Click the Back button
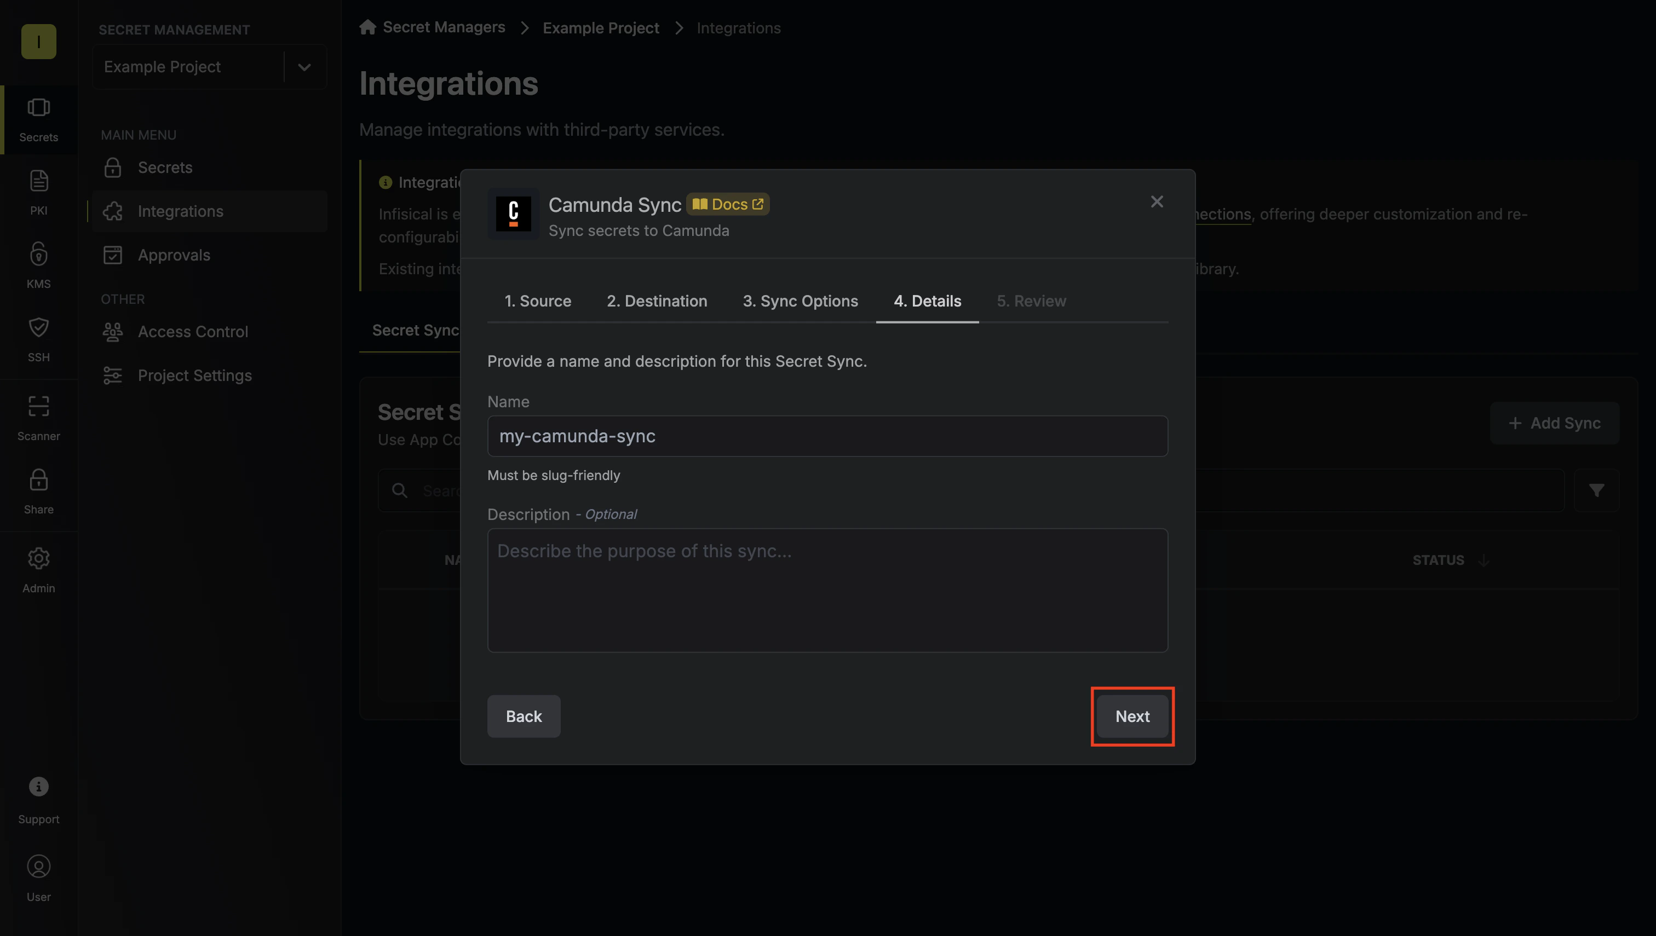 [x=524, y=716]
